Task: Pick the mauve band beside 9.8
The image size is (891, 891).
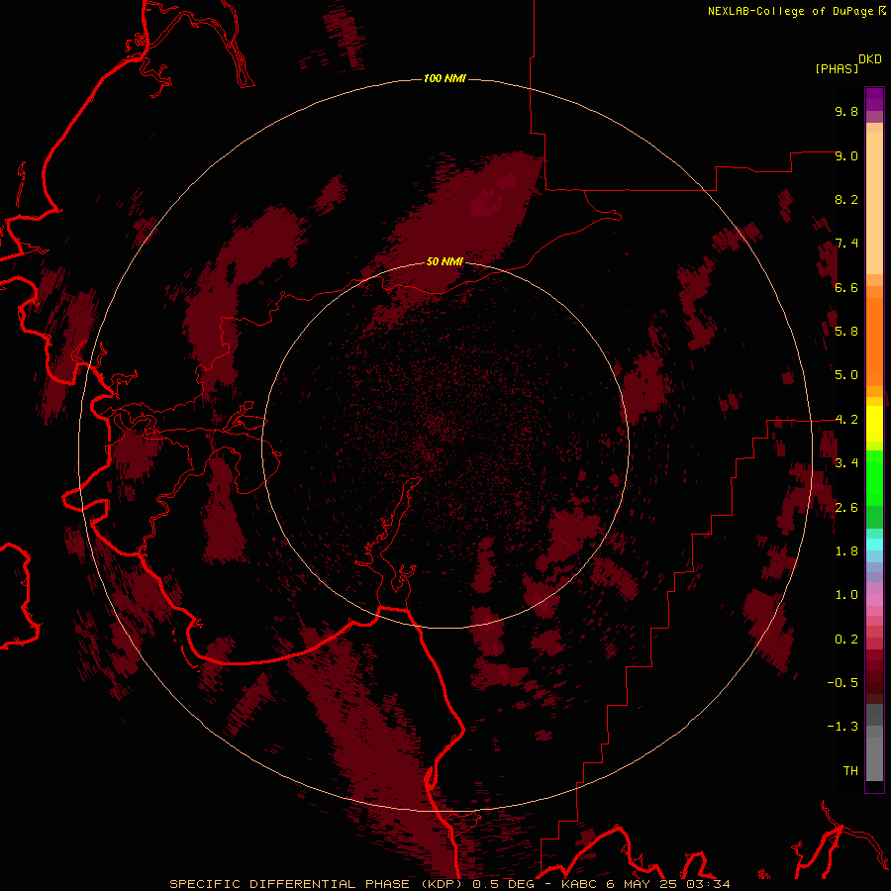Action: [x=874, y=117]
